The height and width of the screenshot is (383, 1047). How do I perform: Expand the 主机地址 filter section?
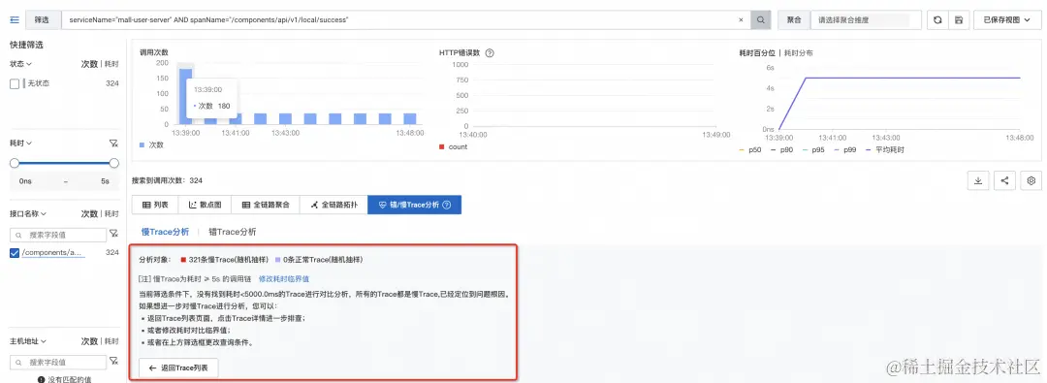27,341
